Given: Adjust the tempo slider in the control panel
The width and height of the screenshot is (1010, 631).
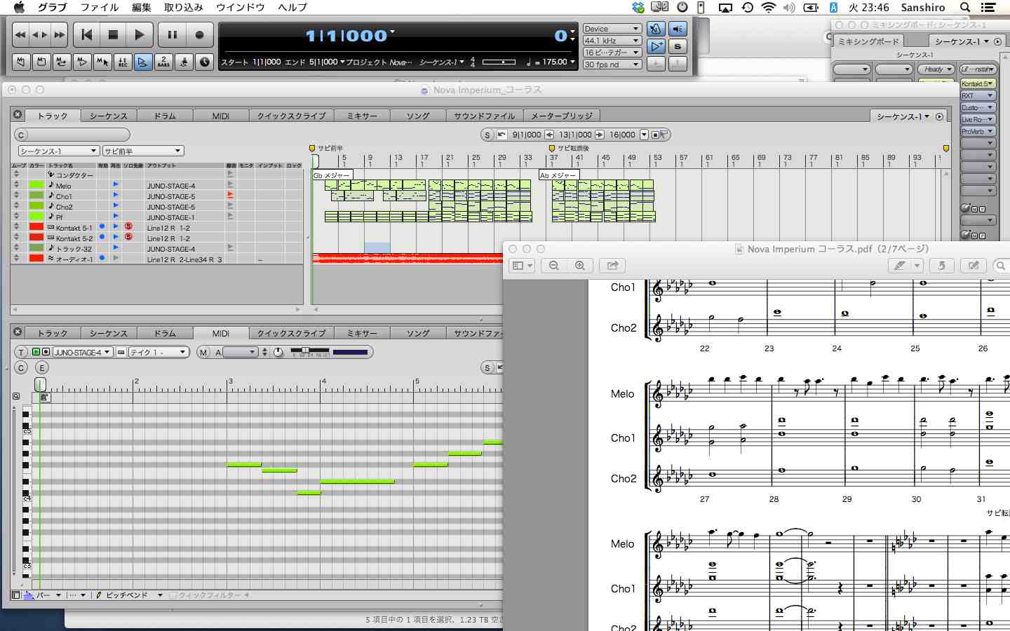Looking at the screenshot, I should [499, 62].
